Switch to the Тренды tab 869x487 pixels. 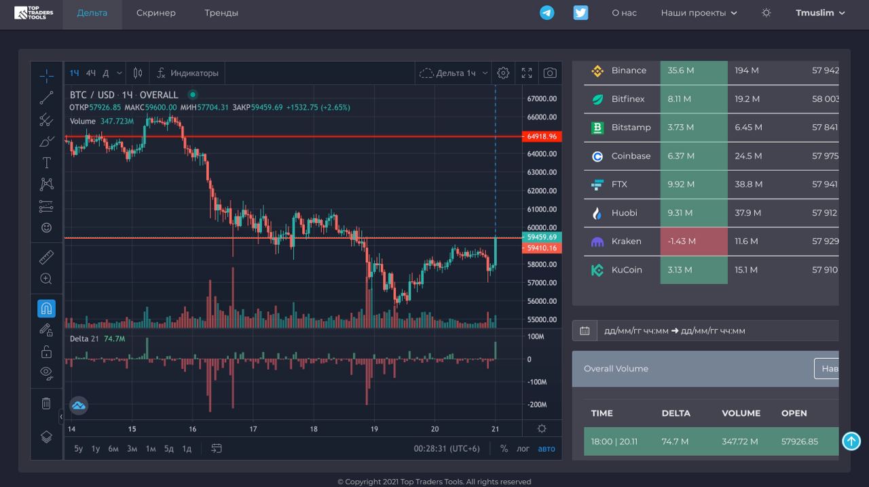(x=221, y=14)
